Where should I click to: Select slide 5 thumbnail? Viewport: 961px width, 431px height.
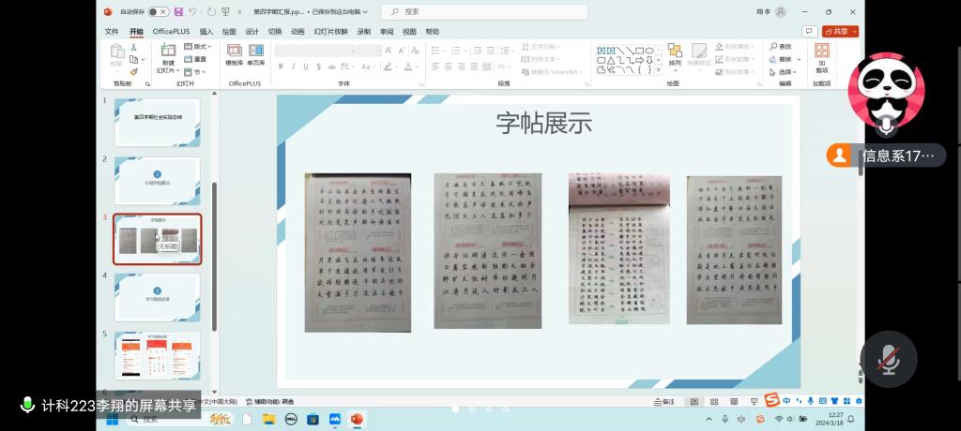tap(157, 354)
